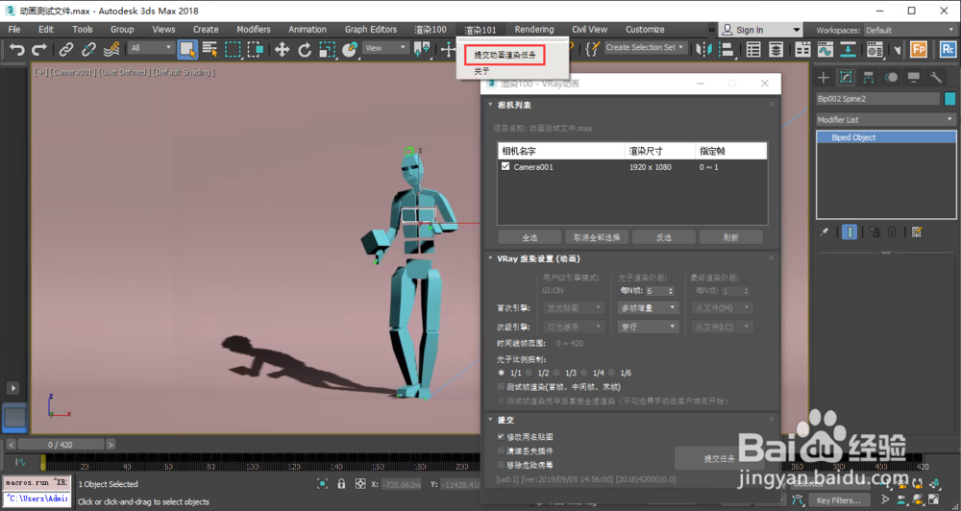This screenshot has height=511, width=961.
Task: Click the 0 / 420 time slider
Action: (x=60, y=444)
